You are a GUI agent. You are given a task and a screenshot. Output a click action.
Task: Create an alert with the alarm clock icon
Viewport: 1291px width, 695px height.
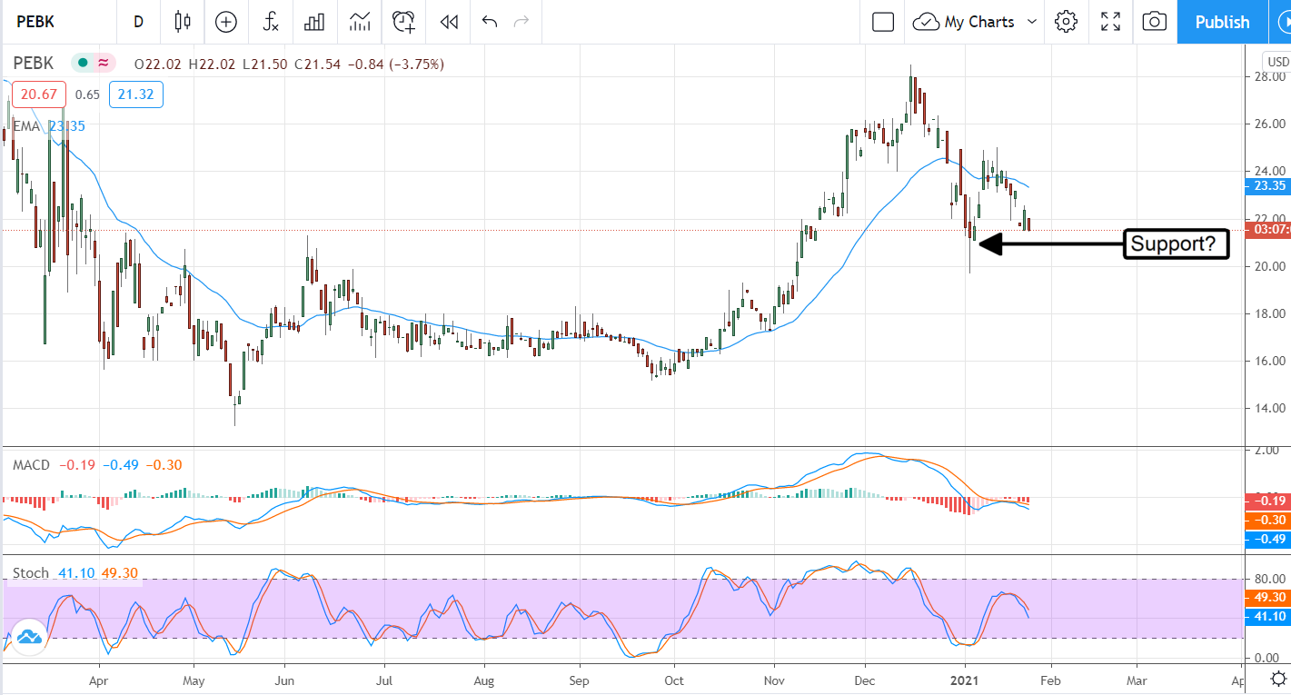[403, 22]
